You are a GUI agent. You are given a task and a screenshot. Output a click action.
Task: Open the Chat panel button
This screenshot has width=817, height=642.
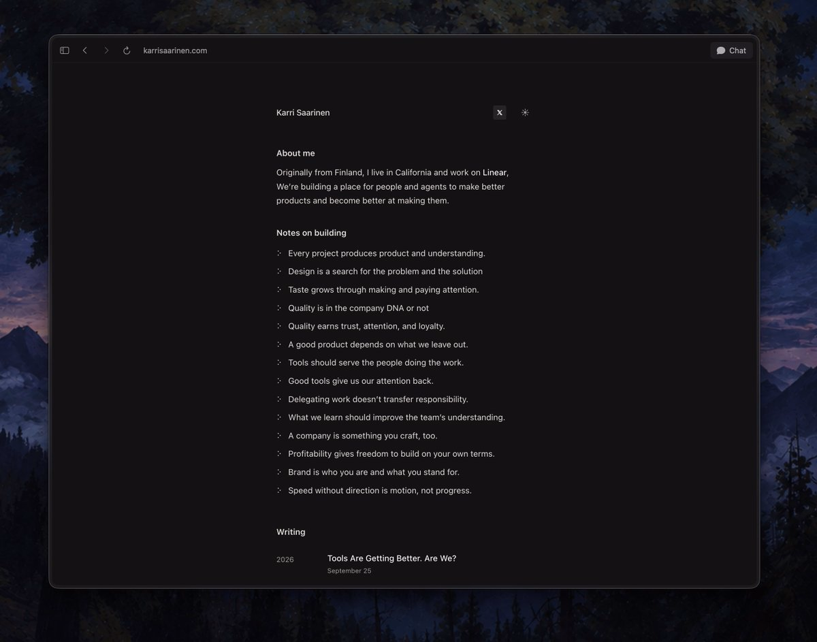[731, 50]
